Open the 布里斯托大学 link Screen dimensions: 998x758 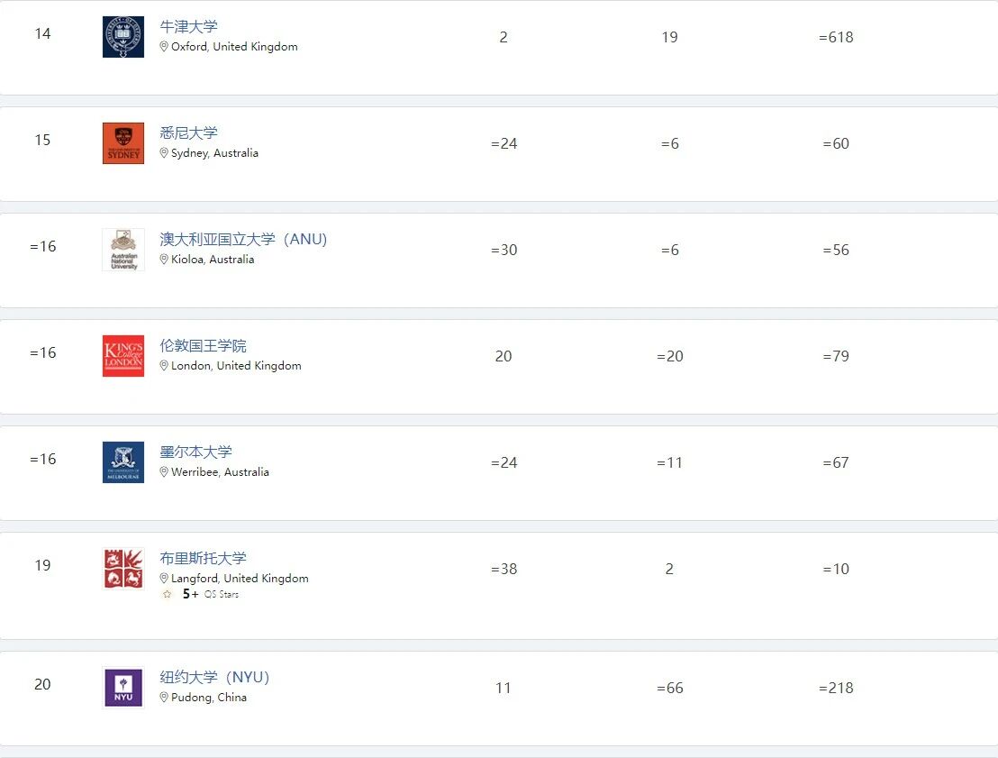[203, 559]
